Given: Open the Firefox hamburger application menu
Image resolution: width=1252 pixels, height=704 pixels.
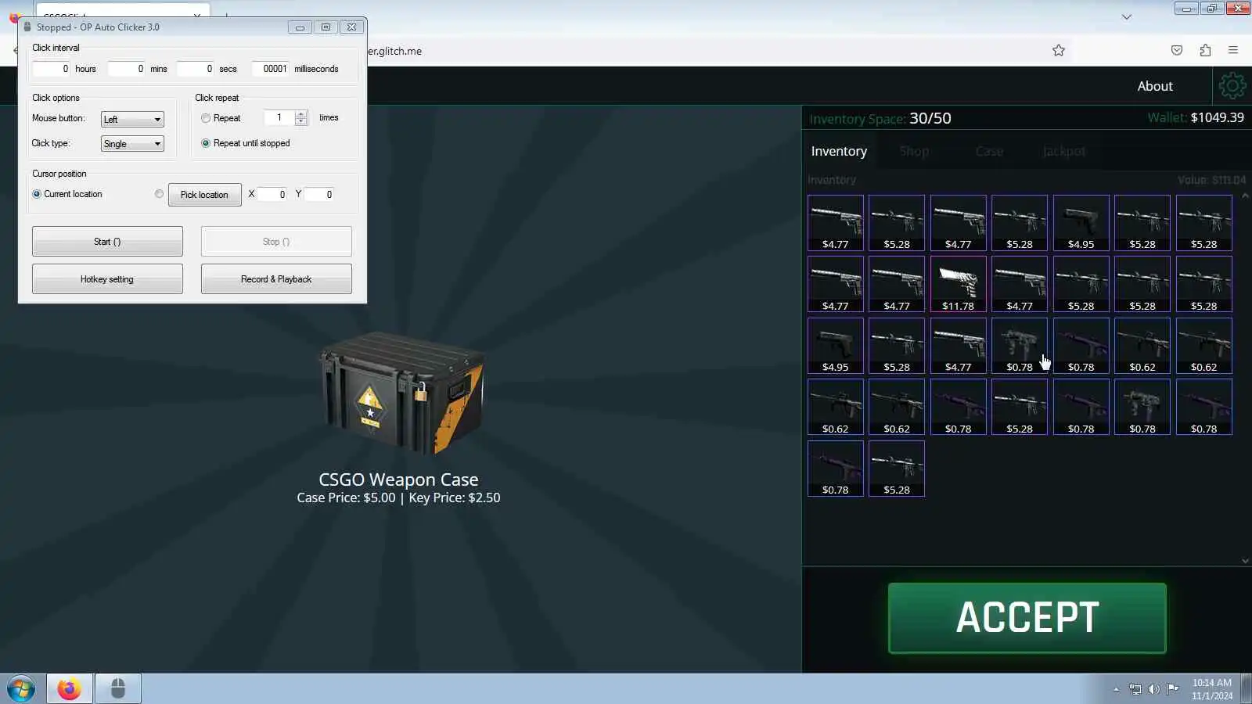Looking at the screenshot, I should 1233,51.
